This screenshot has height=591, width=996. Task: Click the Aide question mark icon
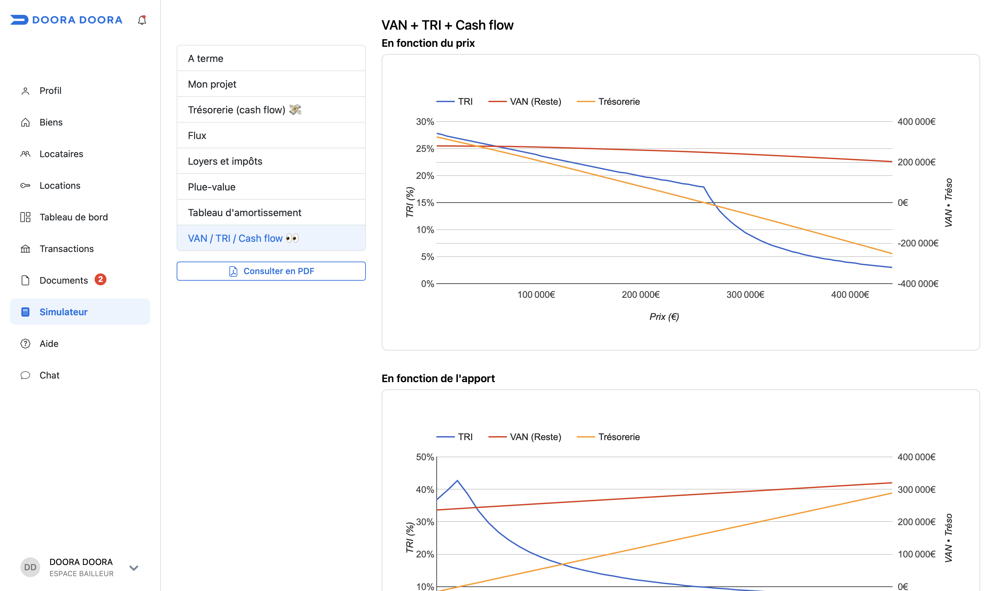[x=25, y=344]
